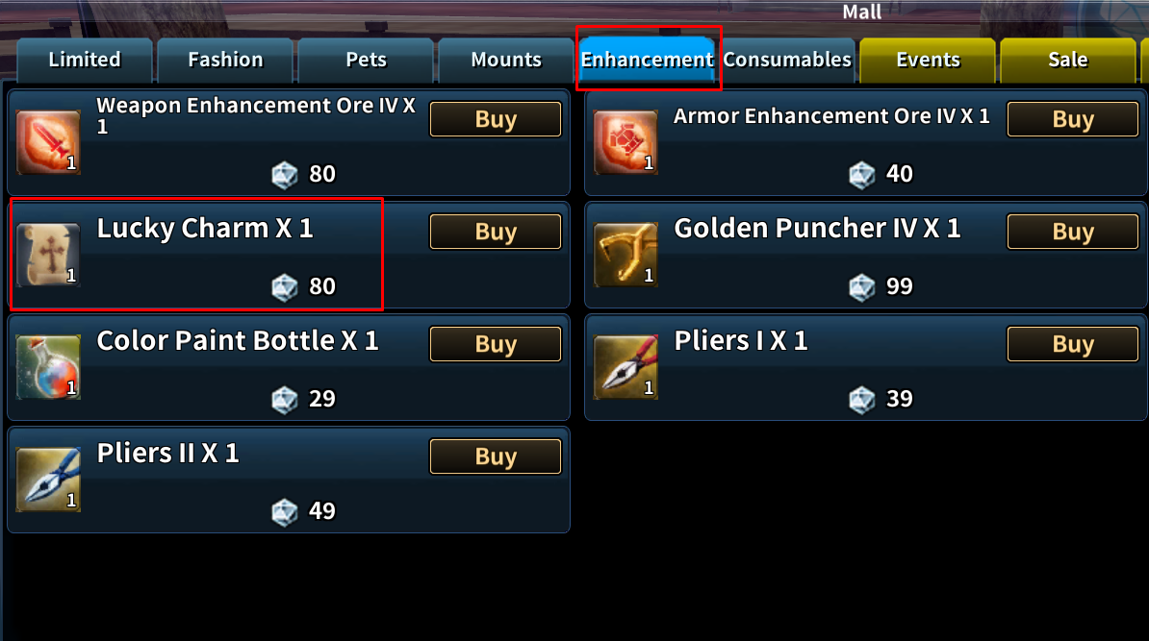This screenshot has width=1149, height=641.
Task: Buy the Weapon Enhancement Ore IV
Action: (496, 119)
